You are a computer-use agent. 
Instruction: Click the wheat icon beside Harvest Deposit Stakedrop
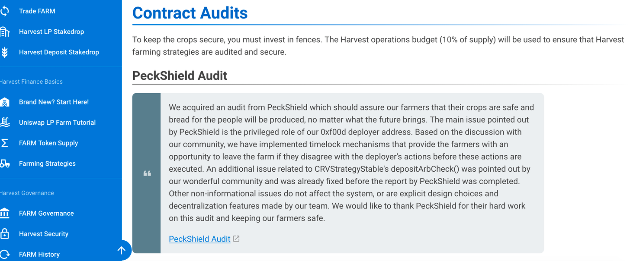[x=4, y=52]
